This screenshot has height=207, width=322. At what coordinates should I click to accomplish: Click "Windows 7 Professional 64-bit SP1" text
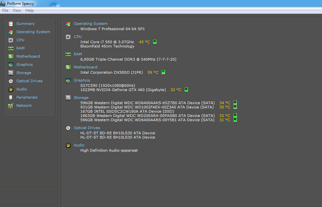[x=112, y=29]
